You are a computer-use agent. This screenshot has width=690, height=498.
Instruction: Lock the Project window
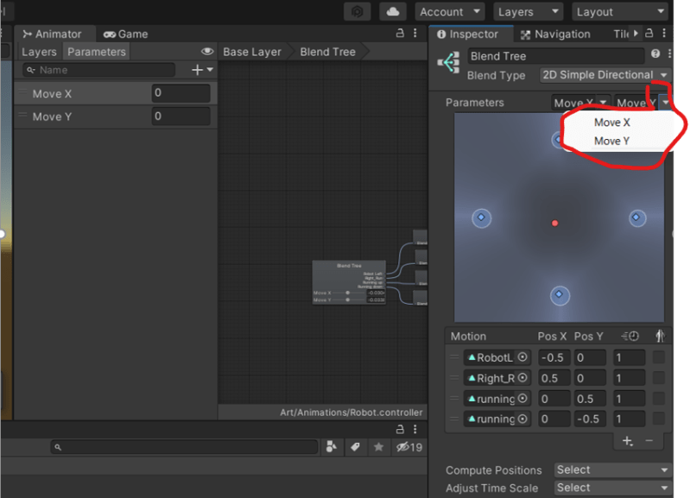click(400, 429)
